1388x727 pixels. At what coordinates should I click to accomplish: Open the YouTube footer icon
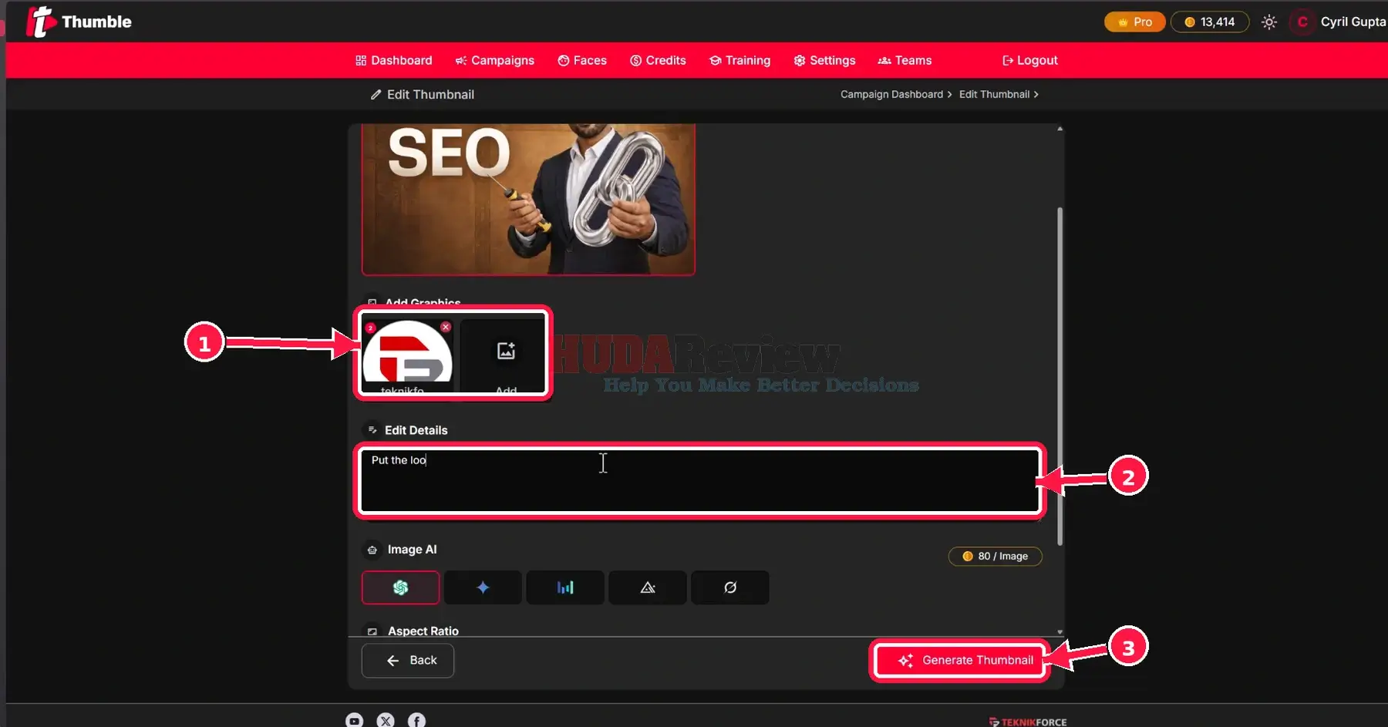pos(354,720)
